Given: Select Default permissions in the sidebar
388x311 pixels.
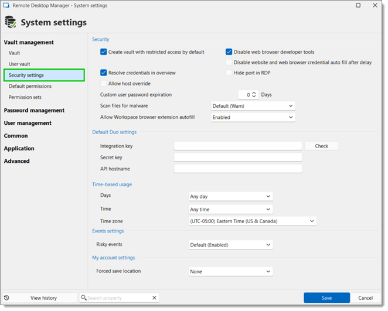Looking at the screenshot, I should click(x=30, y=86).
